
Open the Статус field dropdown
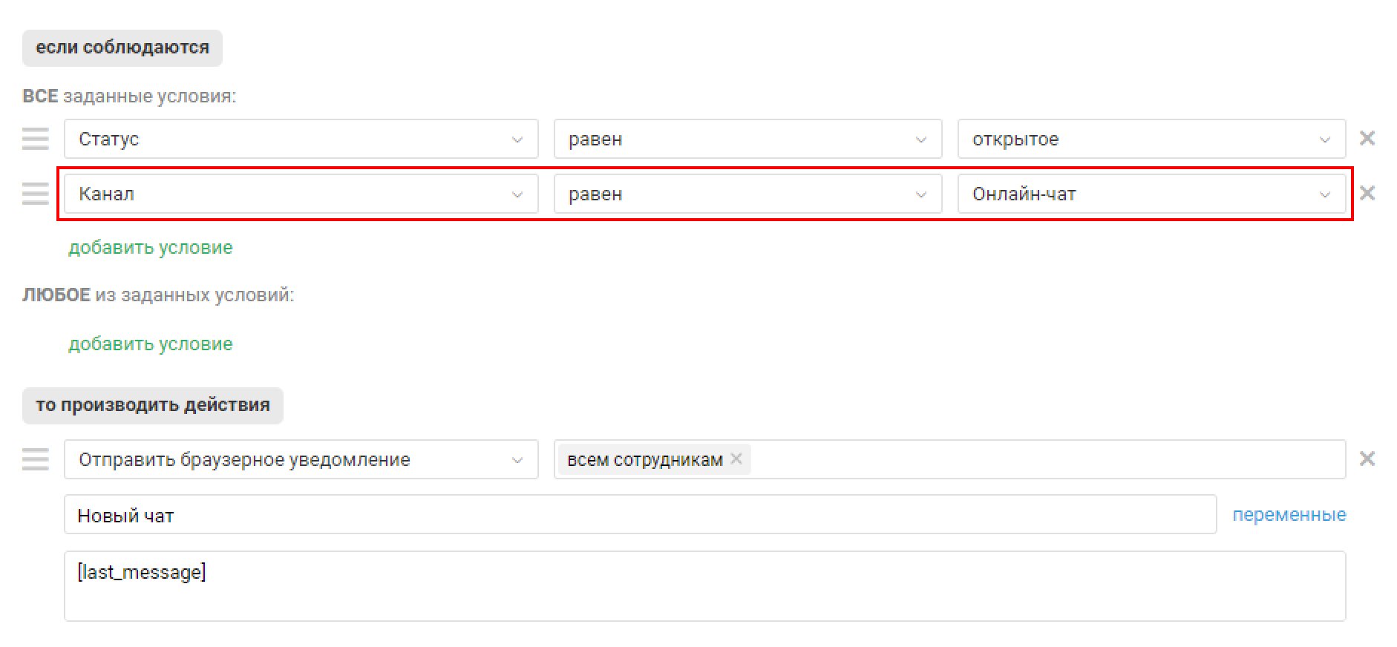(x=301, y=139)
